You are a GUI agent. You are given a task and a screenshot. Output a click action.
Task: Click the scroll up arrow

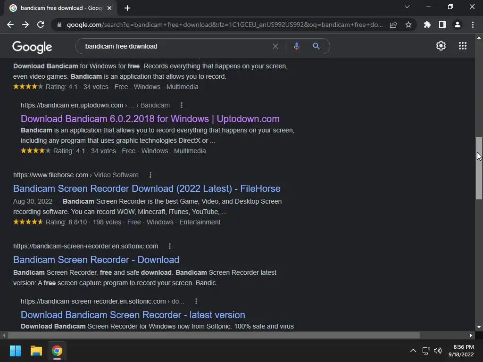479,38
